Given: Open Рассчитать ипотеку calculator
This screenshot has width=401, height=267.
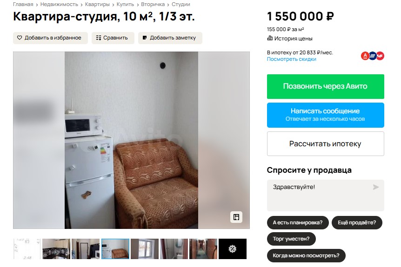Looking at the screenshot, I should tap(326, 143).
